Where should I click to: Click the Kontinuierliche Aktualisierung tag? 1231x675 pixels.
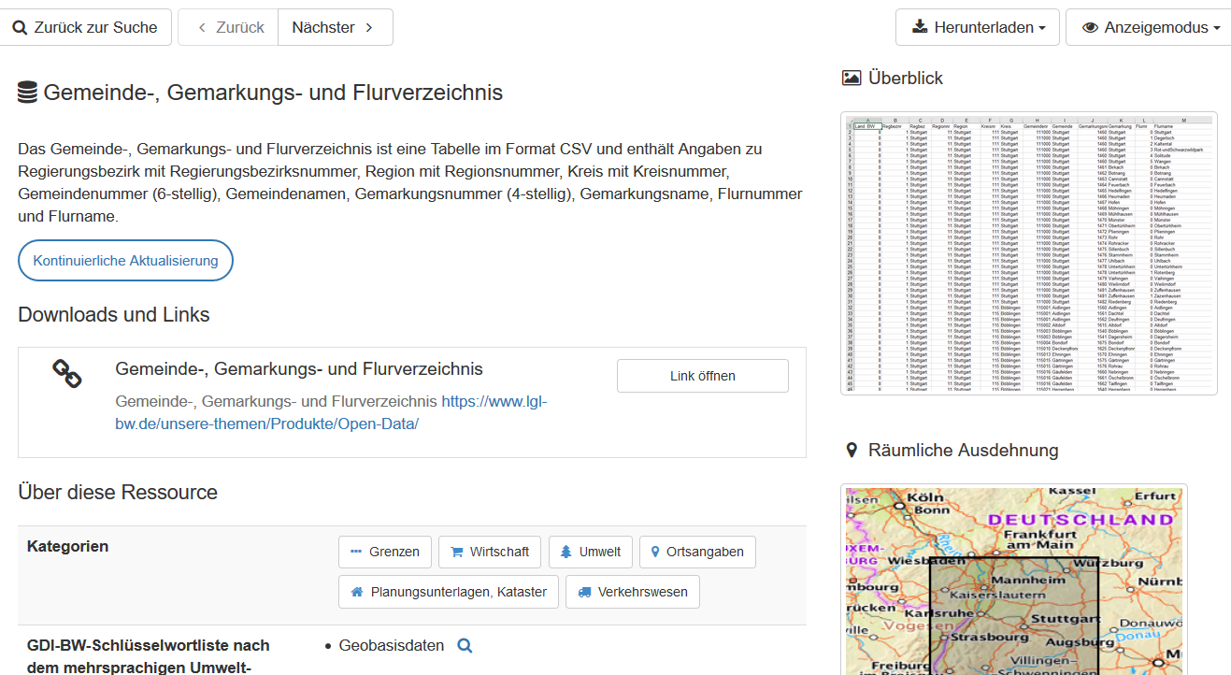(x=125, y=261)
